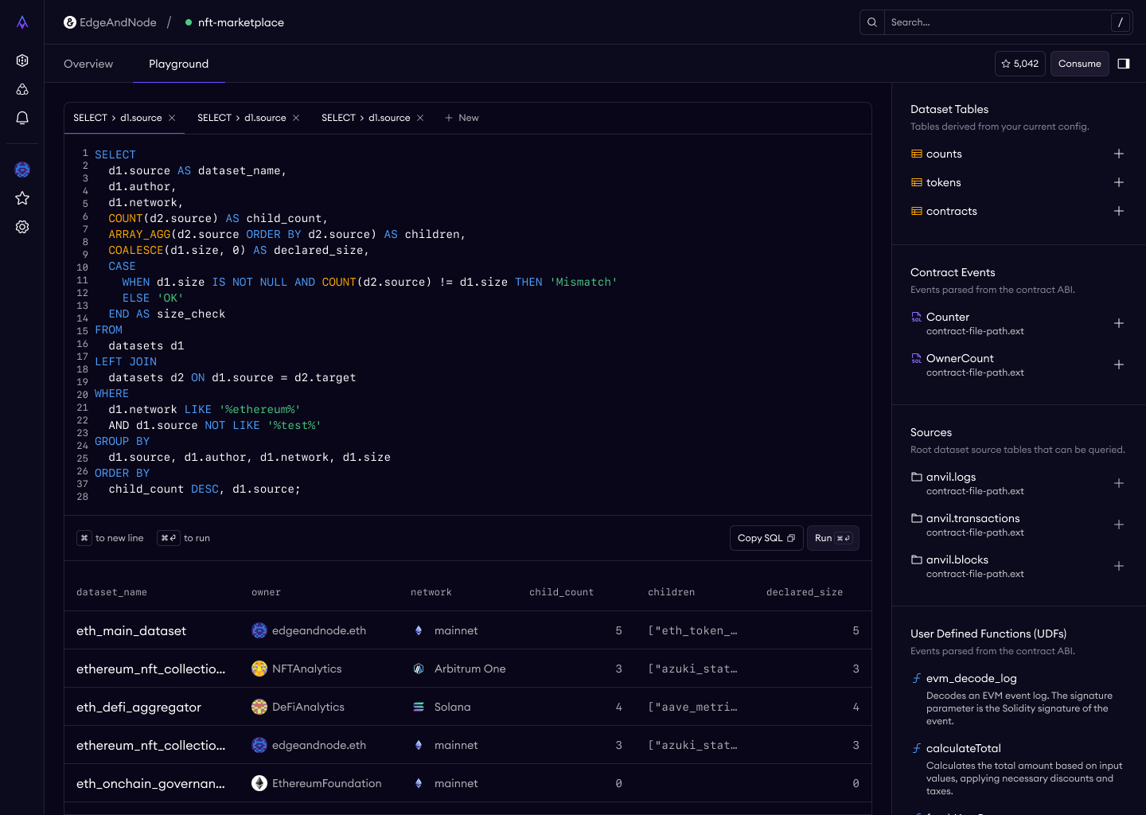The image size is (1146, 815).
Task: Add the tokens dataset table
Action: tap(1118, 182)
